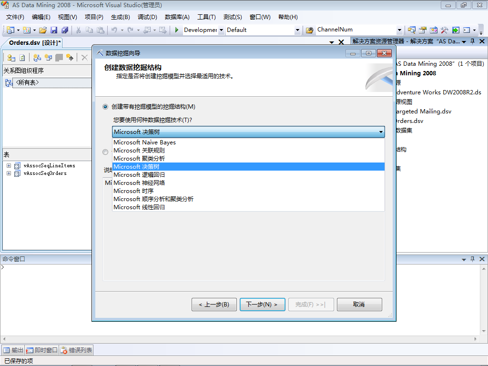Click the New Diagram icon in DSV toolbar
The height and width of the screenshot is (366, 488).
37,58
